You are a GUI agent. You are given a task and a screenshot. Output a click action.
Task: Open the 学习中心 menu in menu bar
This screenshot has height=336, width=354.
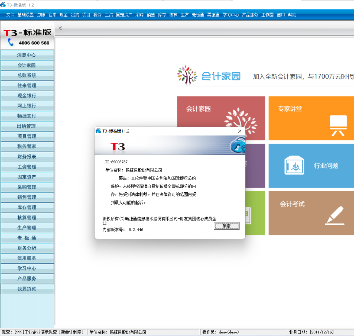point(231,15)
